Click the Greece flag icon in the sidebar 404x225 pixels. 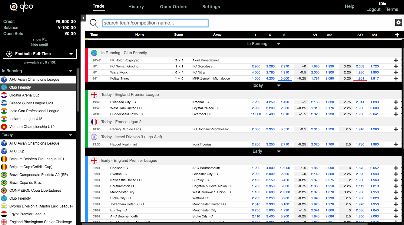[4, 103]
